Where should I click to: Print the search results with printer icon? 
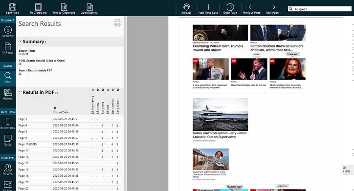(x=117, y=23)
